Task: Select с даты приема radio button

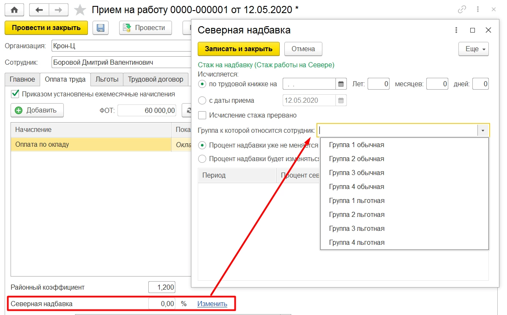Action: pyautogui.click(x=202, y=101)
